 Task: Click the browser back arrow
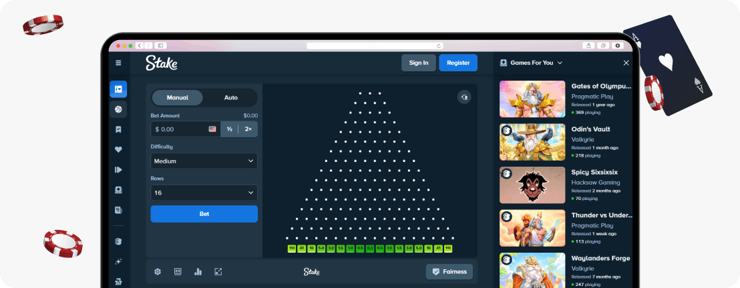(140, 46)
